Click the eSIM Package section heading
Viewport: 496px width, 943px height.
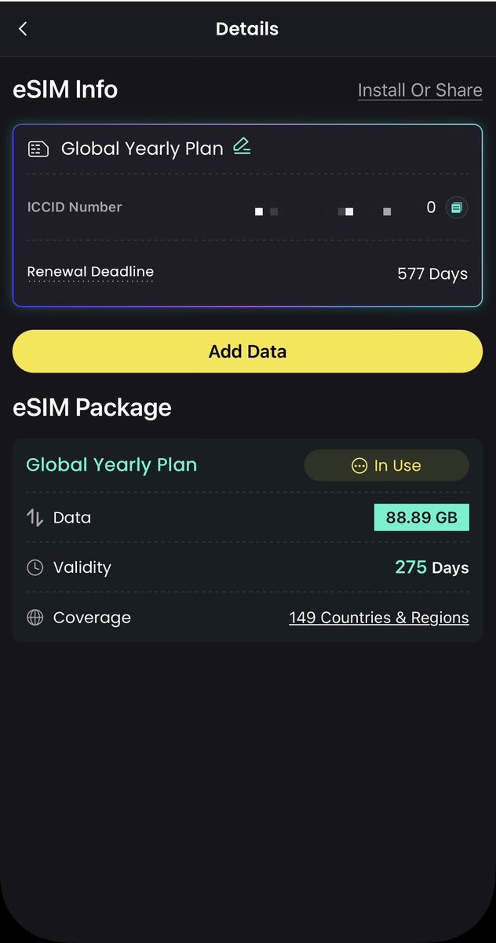92,407
